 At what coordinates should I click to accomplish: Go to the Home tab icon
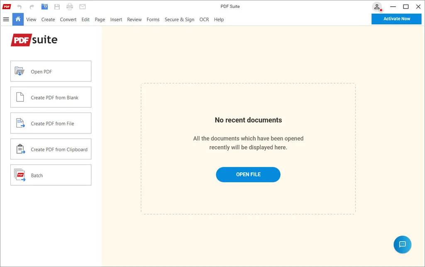coord(18,19)
